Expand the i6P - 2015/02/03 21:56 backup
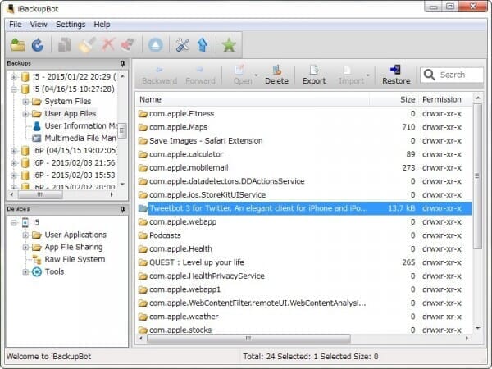492x369 pixels. click(13, 163)
